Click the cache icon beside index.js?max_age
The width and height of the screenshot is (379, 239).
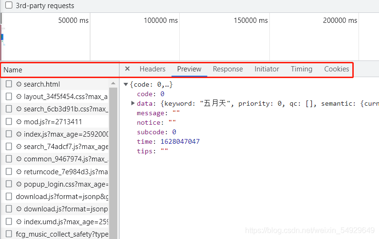click(x=19, y=134)
